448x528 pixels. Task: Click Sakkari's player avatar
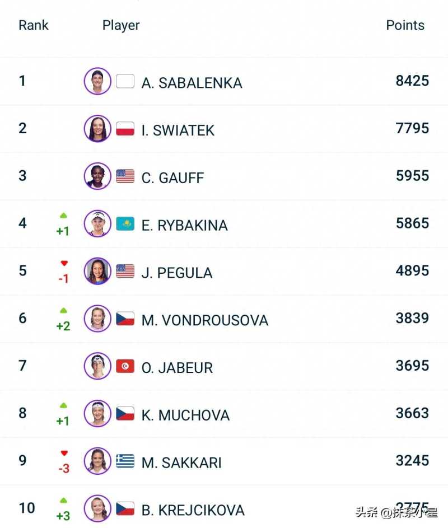97,461
